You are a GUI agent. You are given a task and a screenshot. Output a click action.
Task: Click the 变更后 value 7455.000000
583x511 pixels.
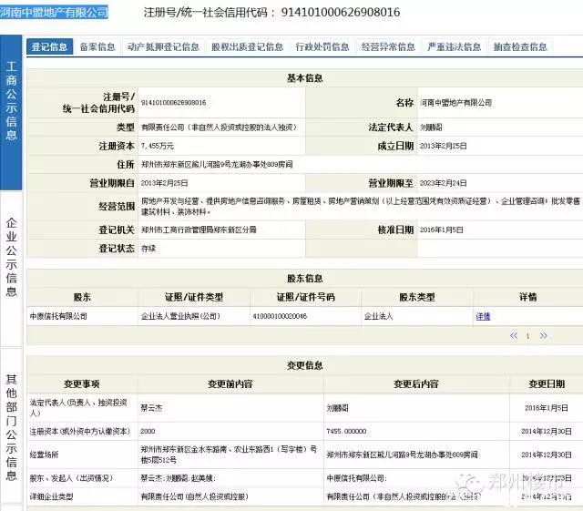pyautogui.click(x=346, y=432)
